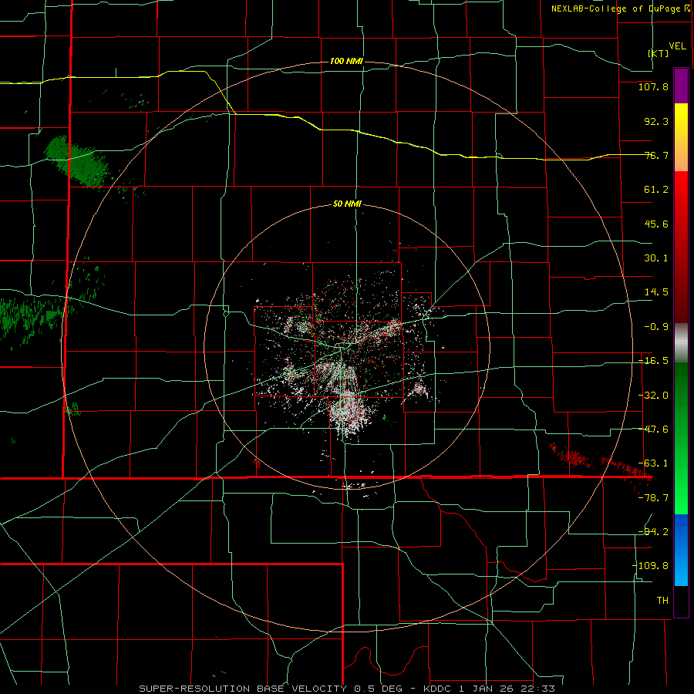
Task: Pick the red segment of the color bar
Action: 681,247
